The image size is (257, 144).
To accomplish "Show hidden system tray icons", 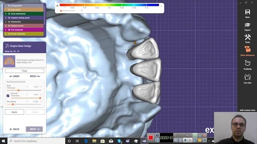I will (209, 141).
